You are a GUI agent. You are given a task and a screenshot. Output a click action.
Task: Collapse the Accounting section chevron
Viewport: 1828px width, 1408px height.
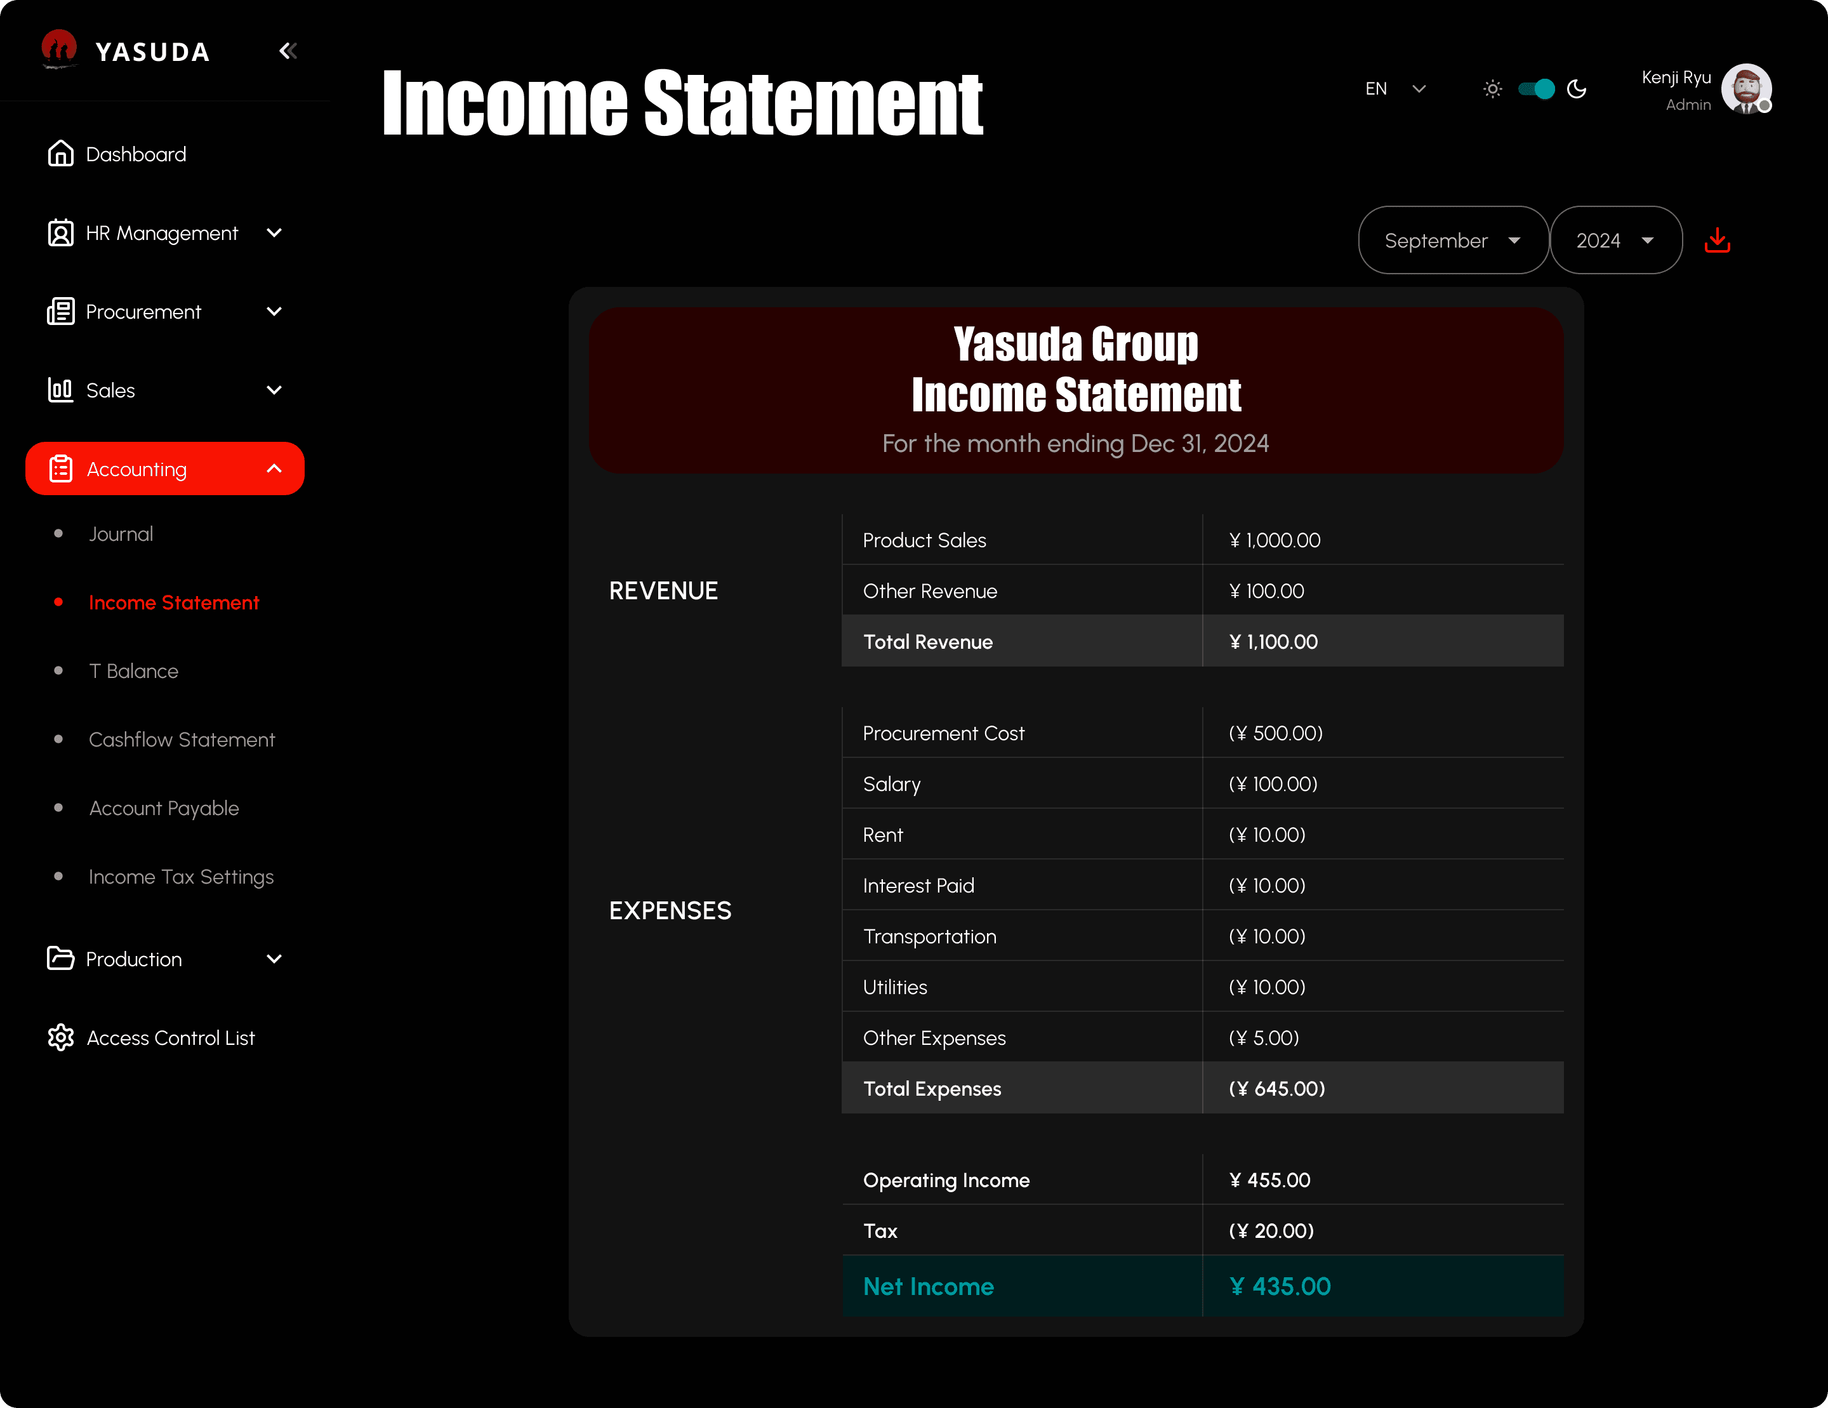tap(274, 468)
